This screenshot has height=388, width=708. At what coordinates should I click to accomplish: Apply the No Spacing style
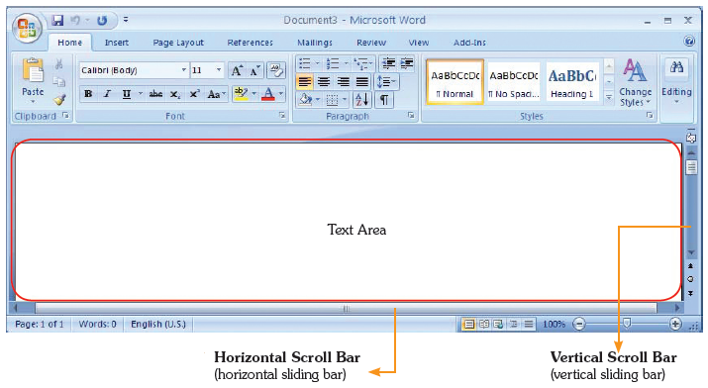[x=514, y=82]
